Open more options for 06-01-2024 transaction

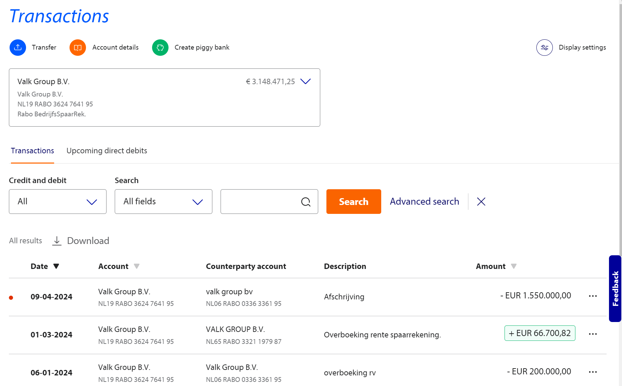tap(593, 372)
